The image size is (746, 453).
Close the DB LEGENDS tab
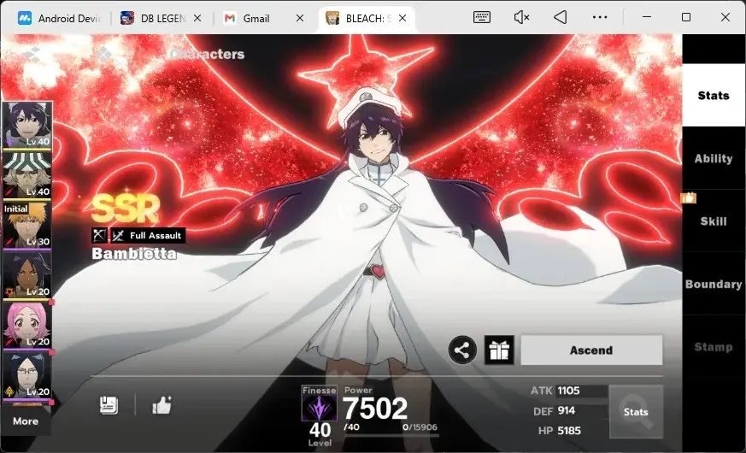[197, 18]
